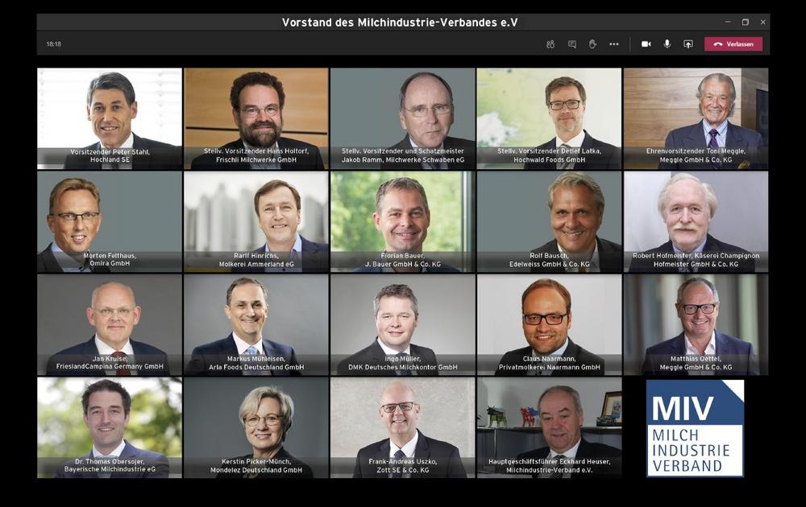Select Toni Meggle's participant tile

tap(696, 118)
